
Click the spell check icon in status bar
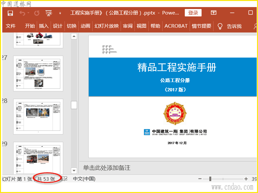tap(64, 179)
